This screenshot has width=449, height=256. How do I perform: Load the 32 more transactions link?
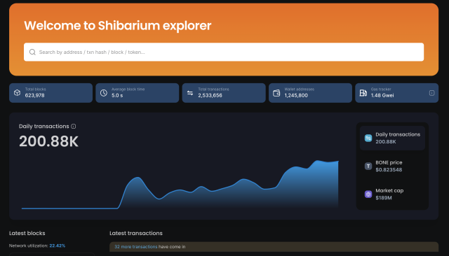135,247
